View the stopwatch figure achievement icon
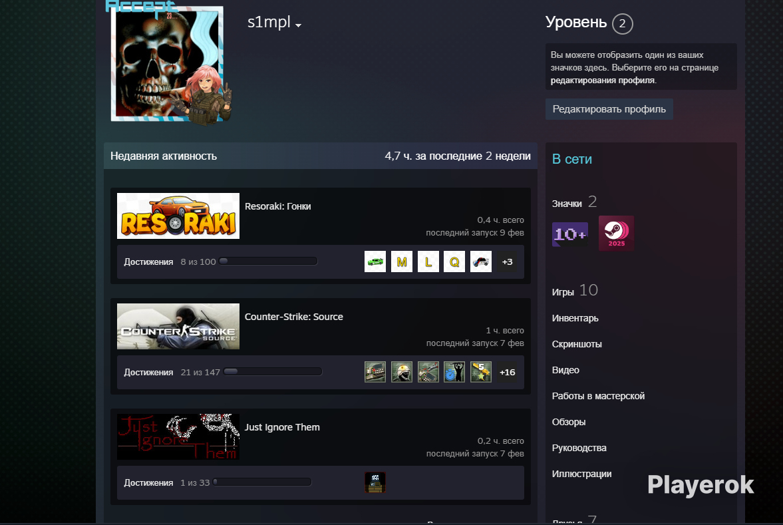The width and height of the screenshot is (783, 525). 454,372
